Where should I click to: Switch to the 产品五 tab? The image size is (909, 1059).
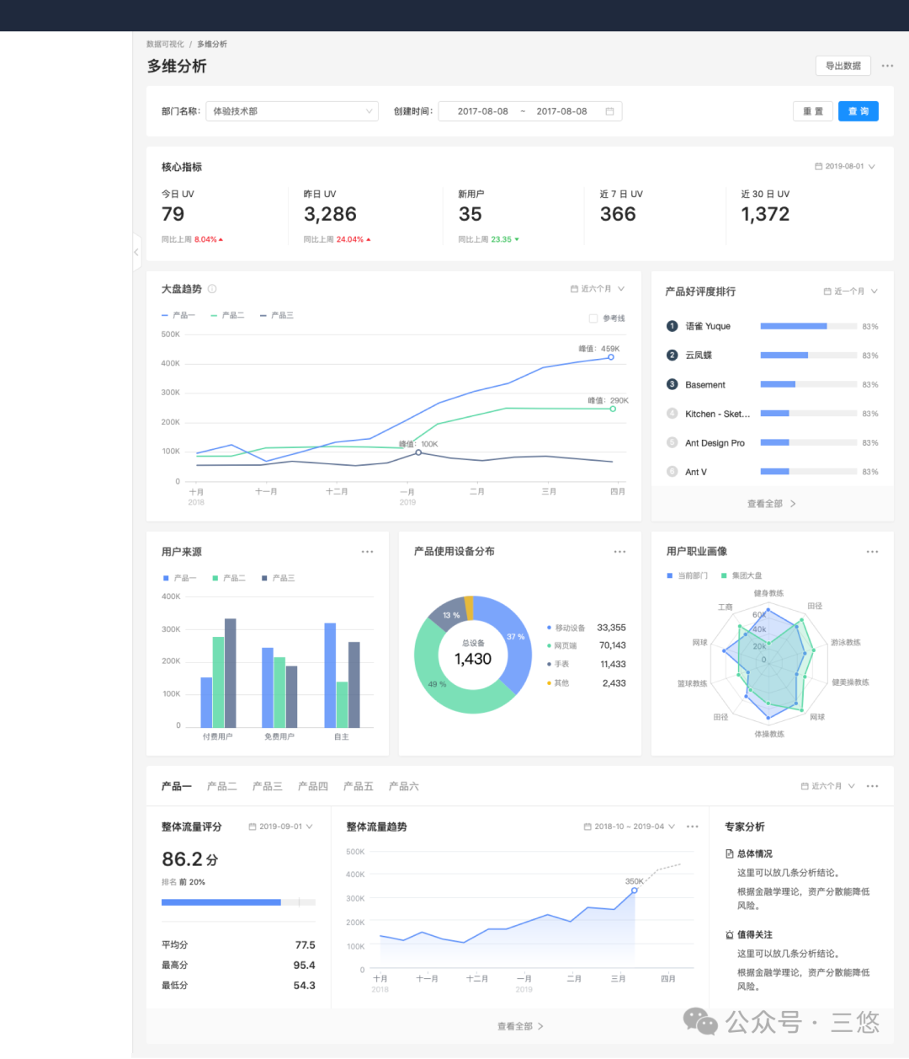(x=359, y=786)
